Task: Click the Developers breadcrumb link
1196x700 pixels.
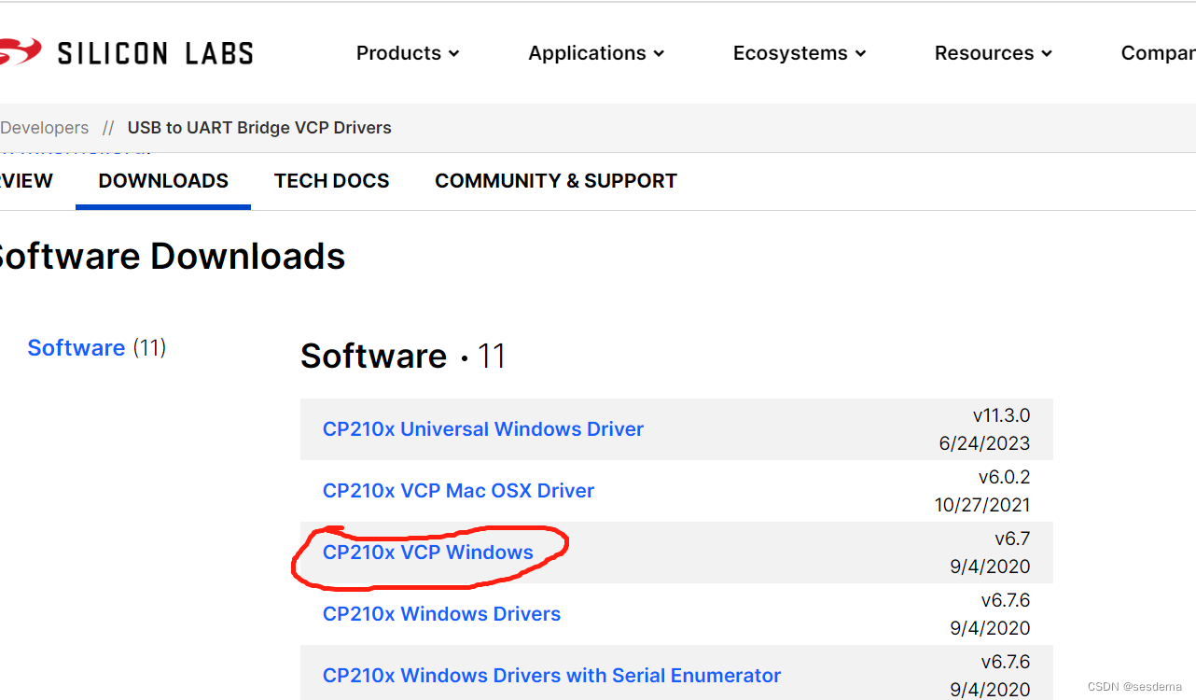Action: pyautogui.click(x=44, y=127)
